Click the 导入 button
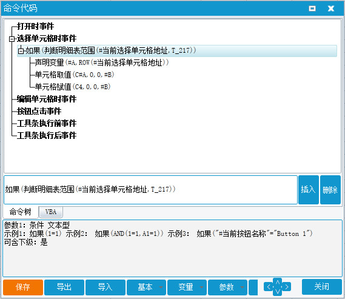The width and height of the screenshot is (345, 299). [106, 287]
